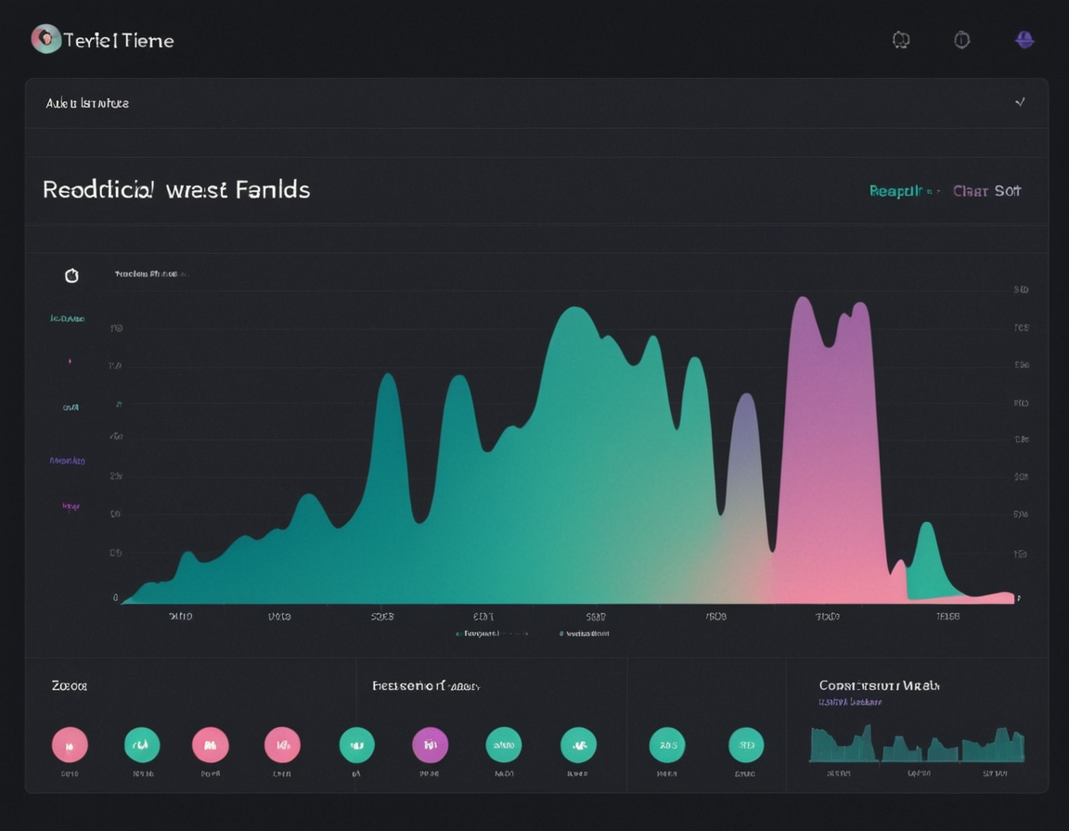Click the teal circle labeled 20S

tap(667, 745)
